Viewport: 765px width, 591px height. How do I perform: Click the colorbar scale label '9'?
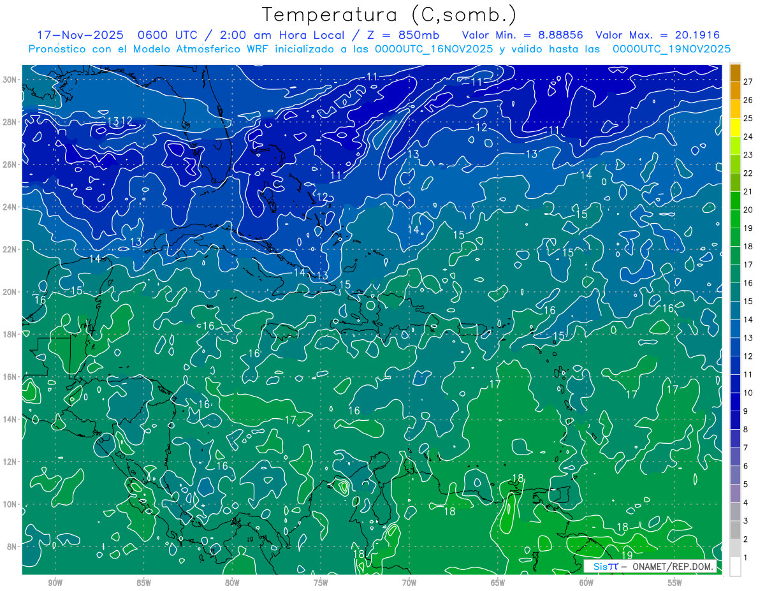coord(746,411)
